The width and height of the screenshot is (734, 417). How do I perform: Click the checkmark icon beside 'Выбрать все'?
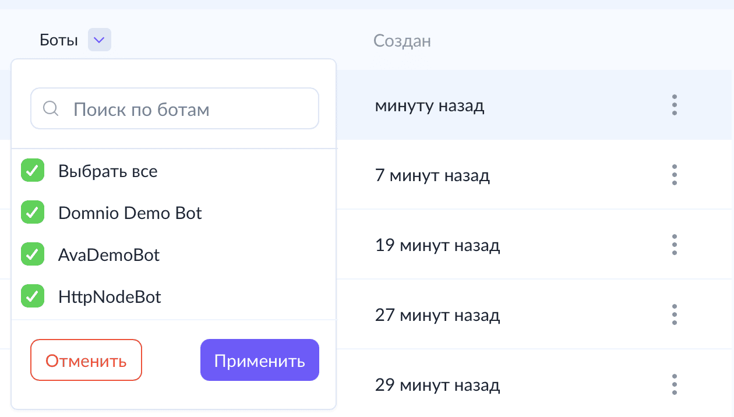click(33, 170)
